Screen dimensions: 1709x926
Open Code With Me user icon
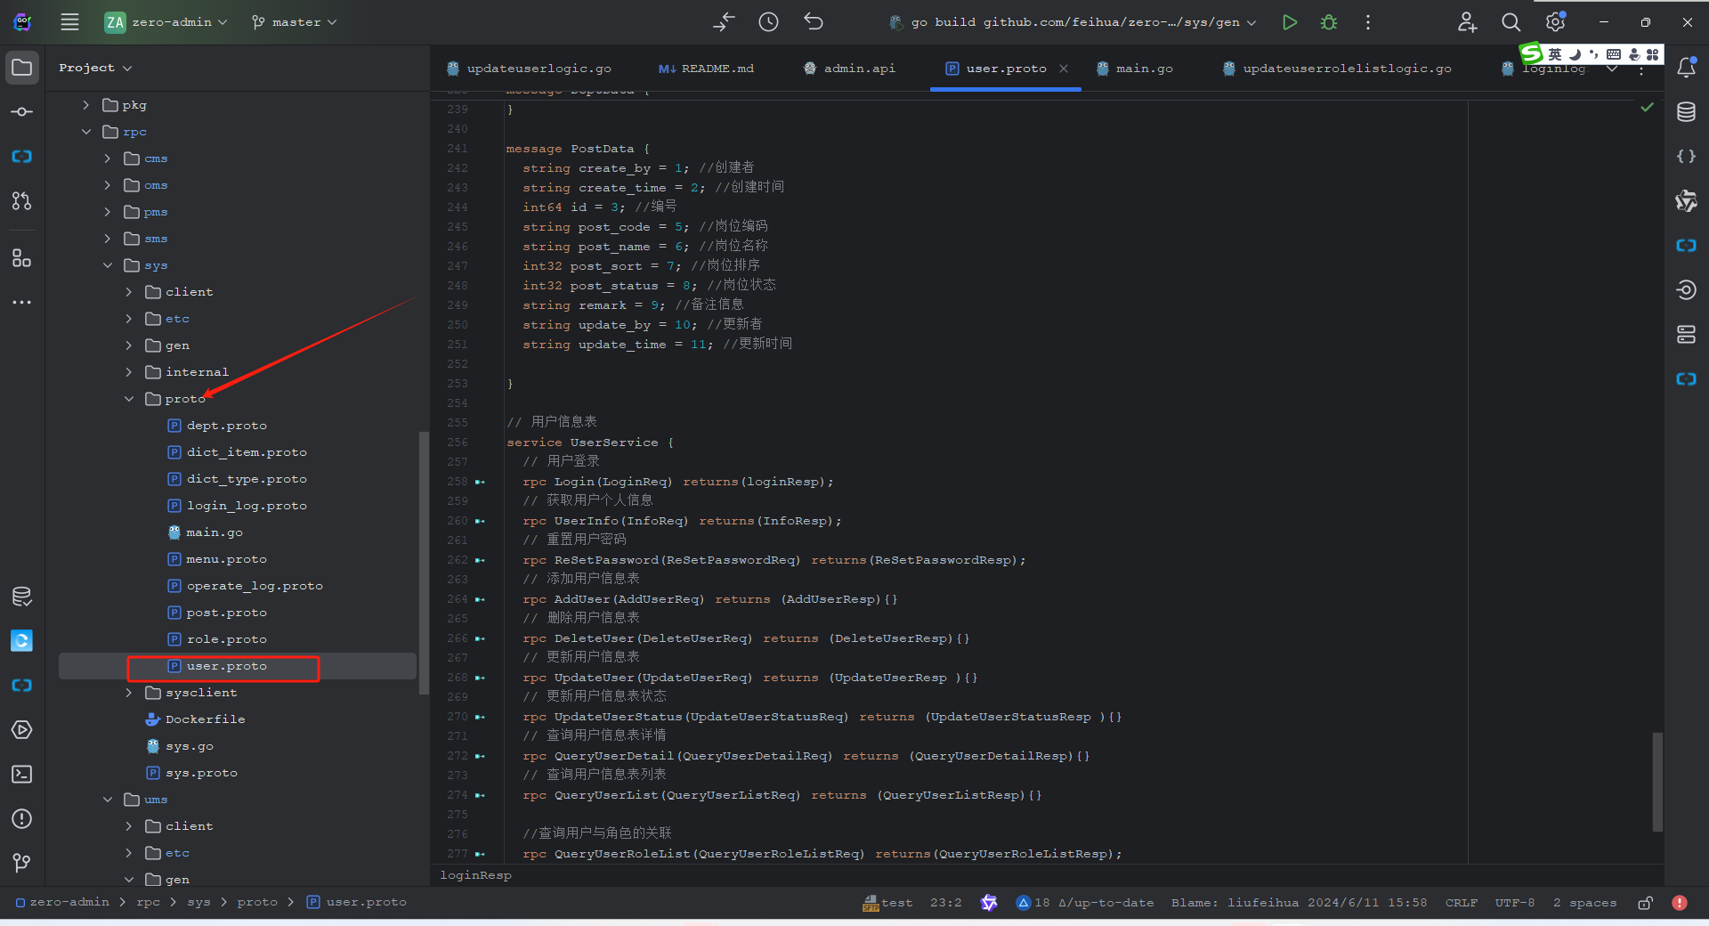click(1467, 22)
